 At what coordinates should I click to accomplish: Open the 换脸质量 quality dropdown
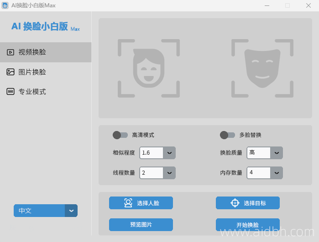click(277, 153)
